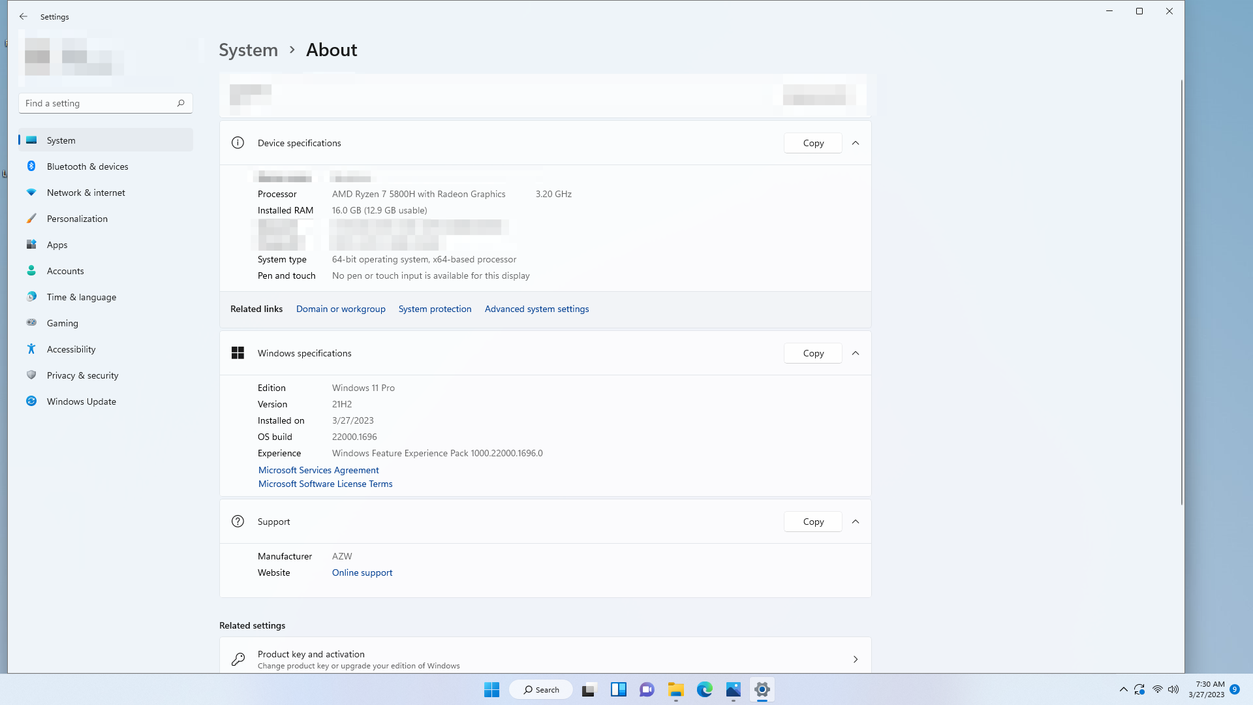
Task: Click the volume icon in system tray
Action: pyautogui.click(x=1173, y=689)
